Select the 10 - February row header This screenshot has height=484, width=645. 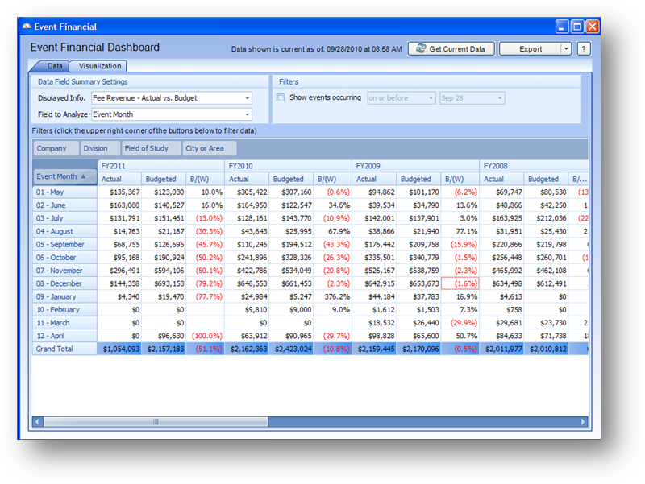(64, 310)
